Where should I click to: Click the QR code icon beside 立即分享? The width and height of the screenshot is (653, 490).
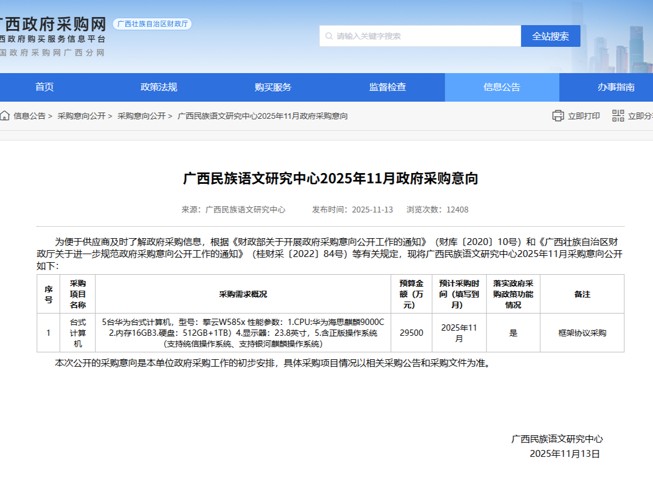click(x=618, y=115)
